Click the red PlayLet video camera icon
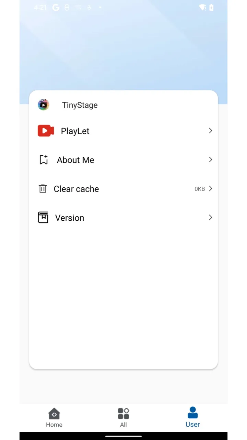The image size is (247, 440). [x=46, y=131]
